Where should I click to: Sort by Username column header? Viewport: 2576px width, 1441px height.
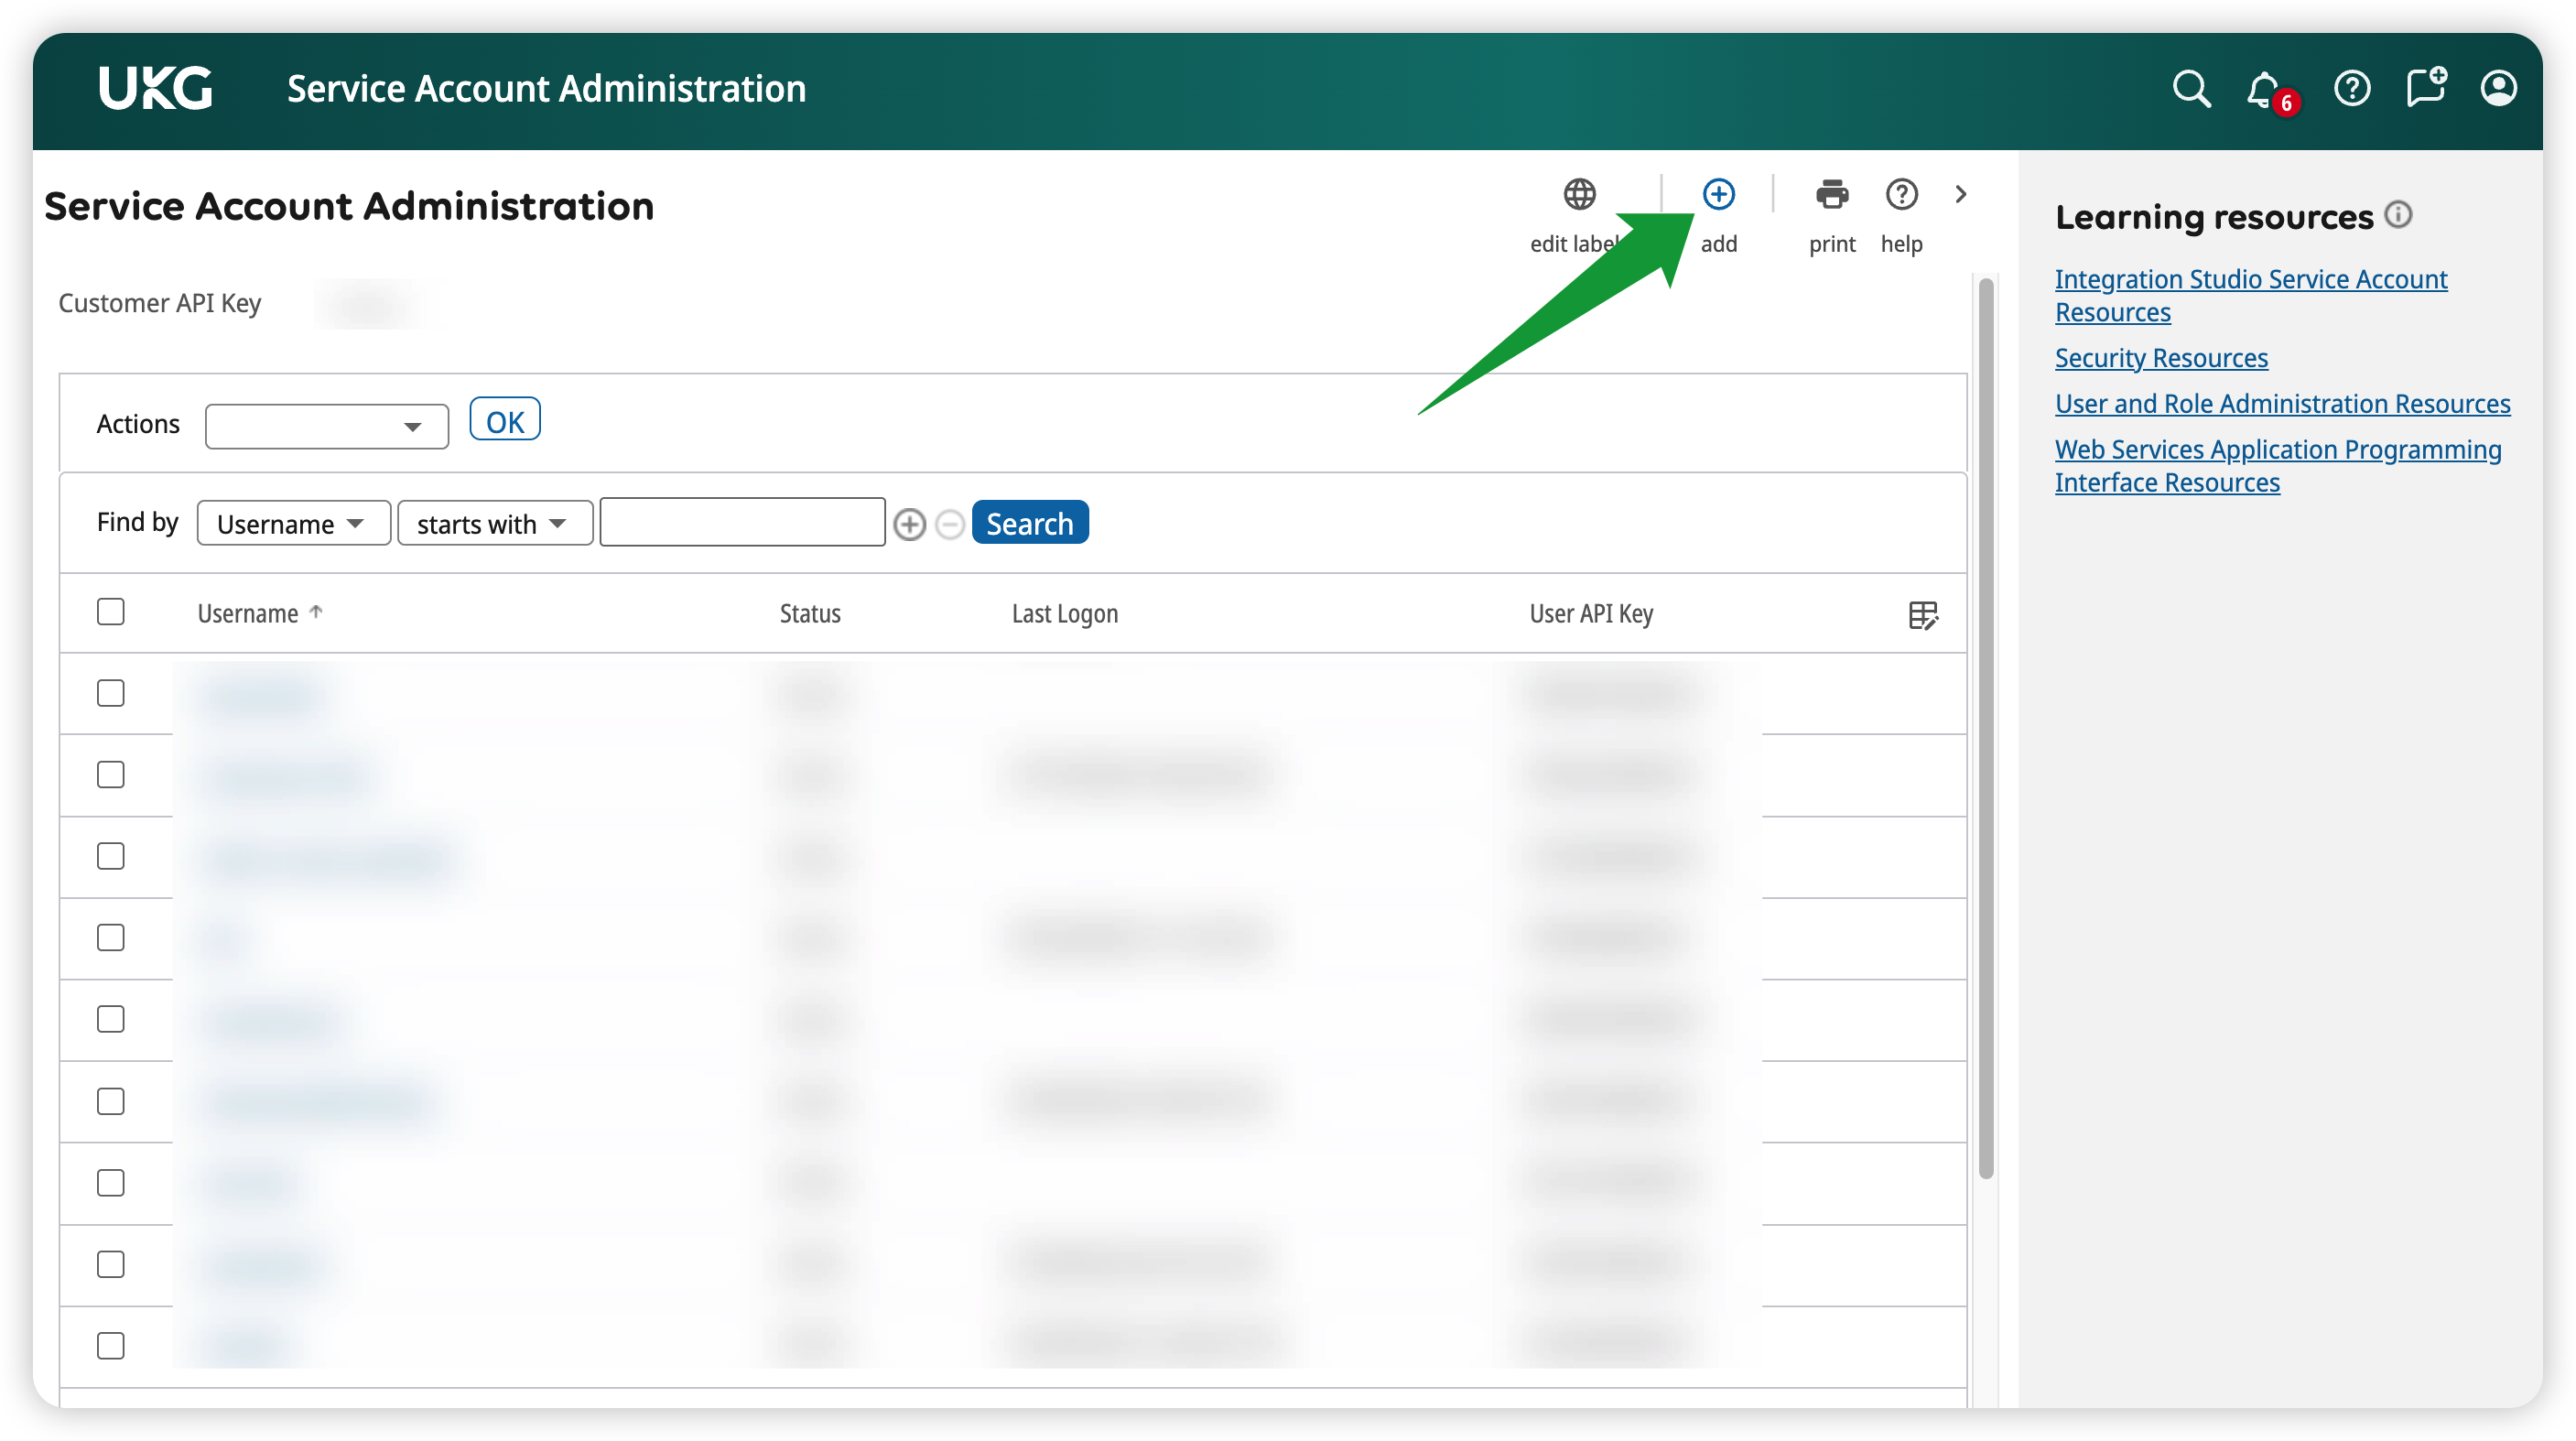coord(248,614)
